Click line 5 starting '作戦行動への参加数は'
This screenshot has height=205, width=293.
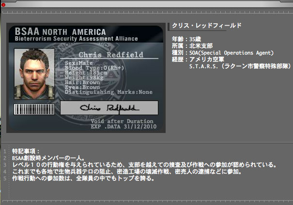point(83,178)
